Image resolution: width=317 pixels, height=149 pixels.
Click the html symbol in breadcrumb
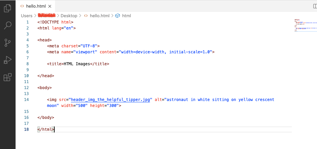click(x=127, y=16)
